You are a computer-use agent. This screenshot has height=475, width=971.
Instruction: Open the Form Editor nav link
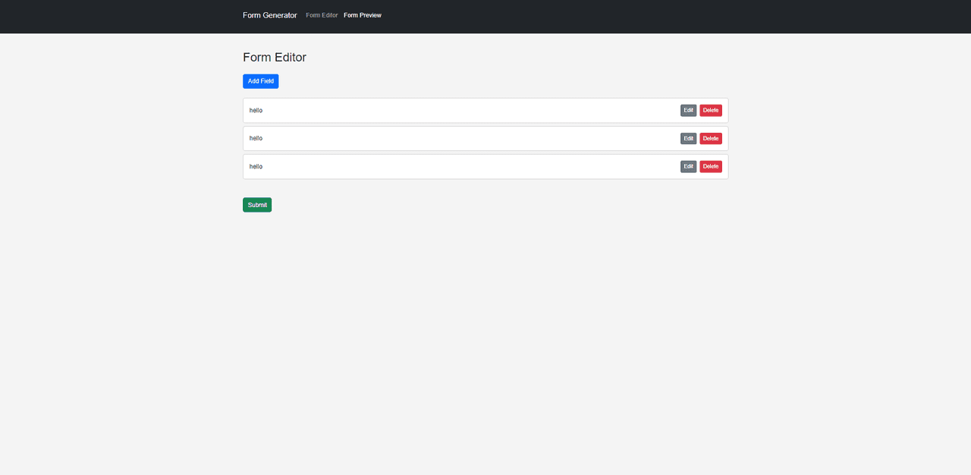coord(322,15)
